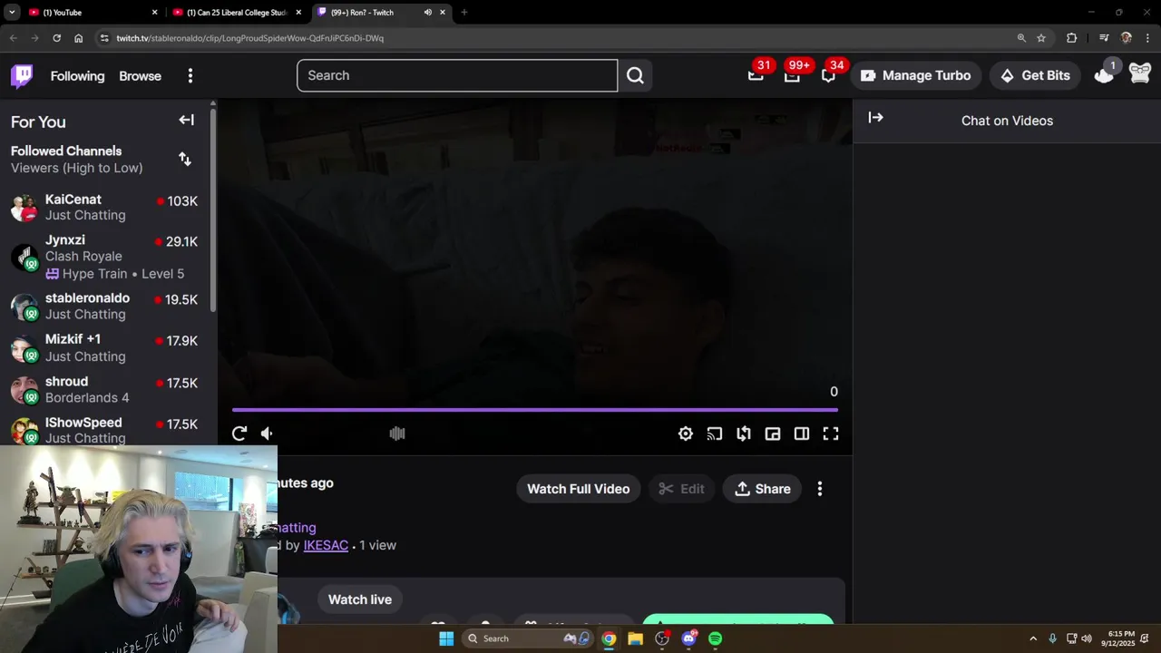Enable picture-in-picture mini player

point(773,434)
